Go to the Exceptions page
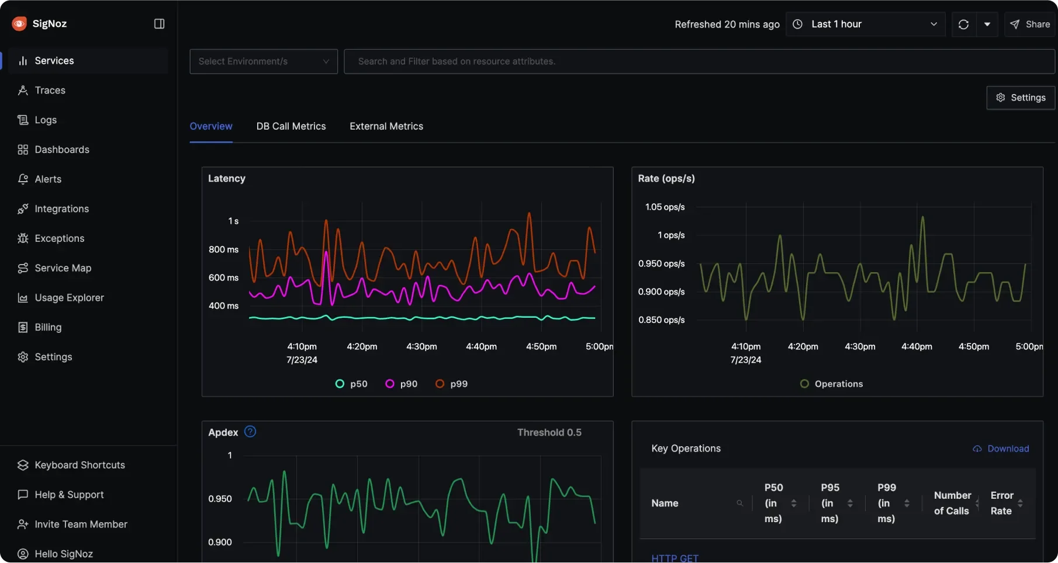The image size is (1058, 563). click(x=58, y=238)
